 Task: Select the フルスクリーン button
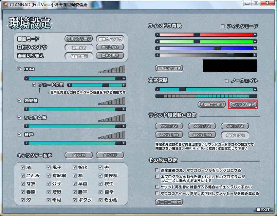click(x=79, y=39)
